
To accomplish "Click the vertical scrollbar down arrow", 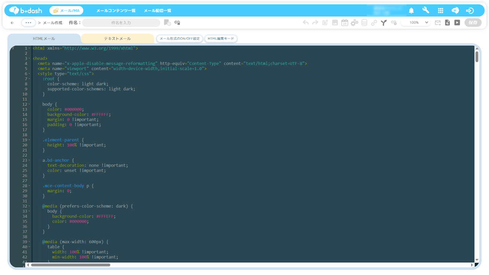I will pyautogui.click(x=477, y=260).
